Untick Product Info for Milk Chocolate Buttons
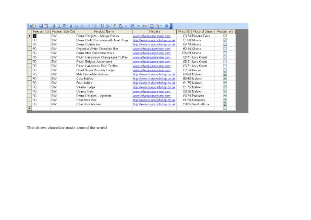 click(225, 74)
